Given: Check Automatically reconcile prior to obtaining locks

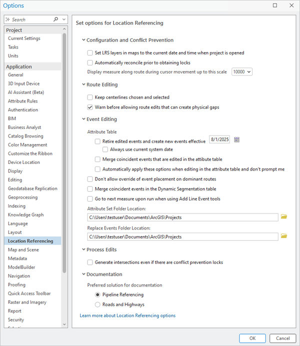Looking at the screenshot, I should point(90,62).
